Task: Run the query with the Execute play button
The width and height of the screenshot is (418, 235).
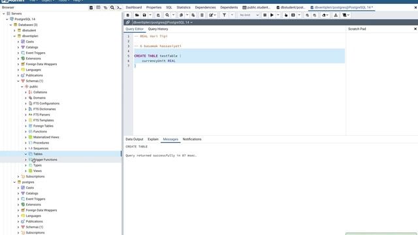Action: pyautogui.click(x=272, y=15)
